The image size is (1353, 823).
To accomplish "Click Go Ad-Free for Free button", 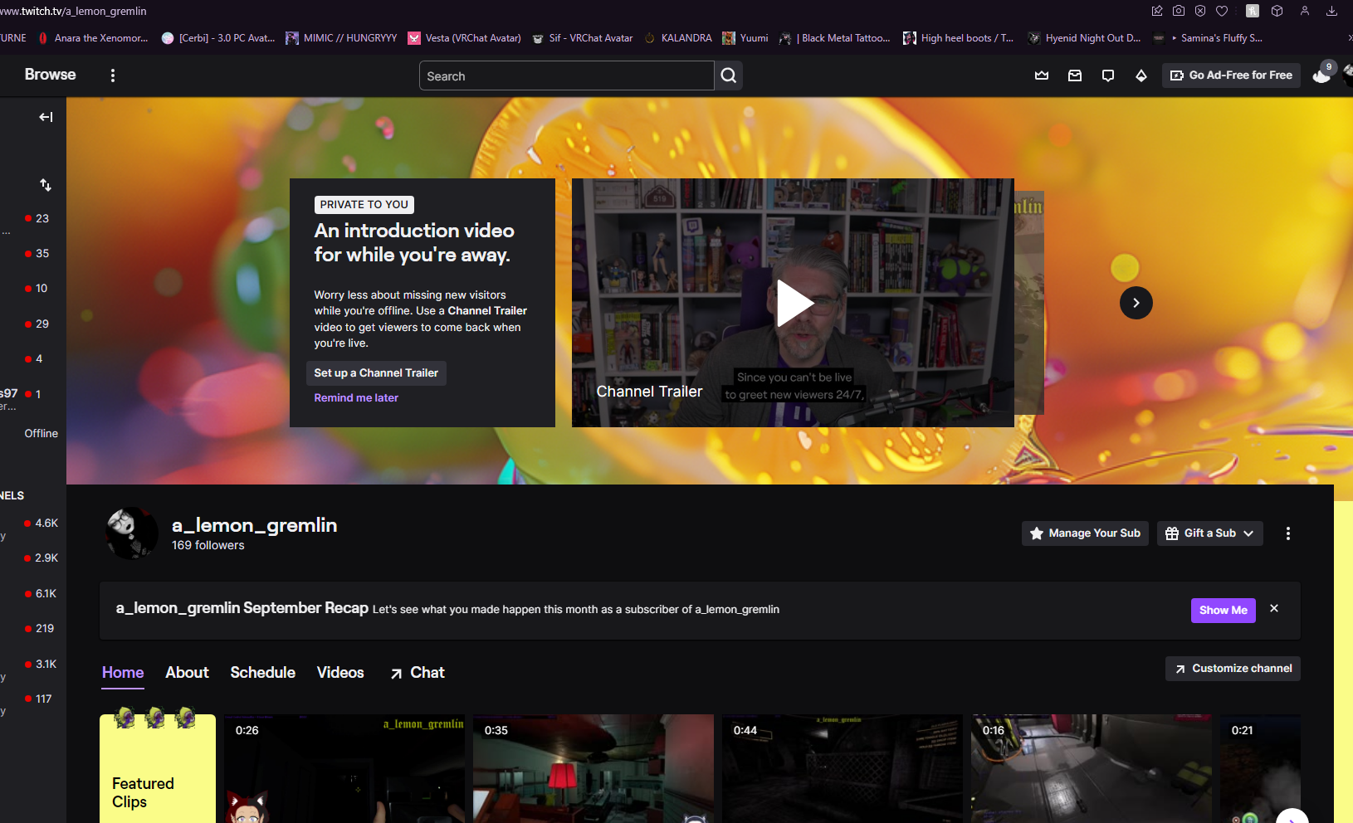I will (1231, 75).
